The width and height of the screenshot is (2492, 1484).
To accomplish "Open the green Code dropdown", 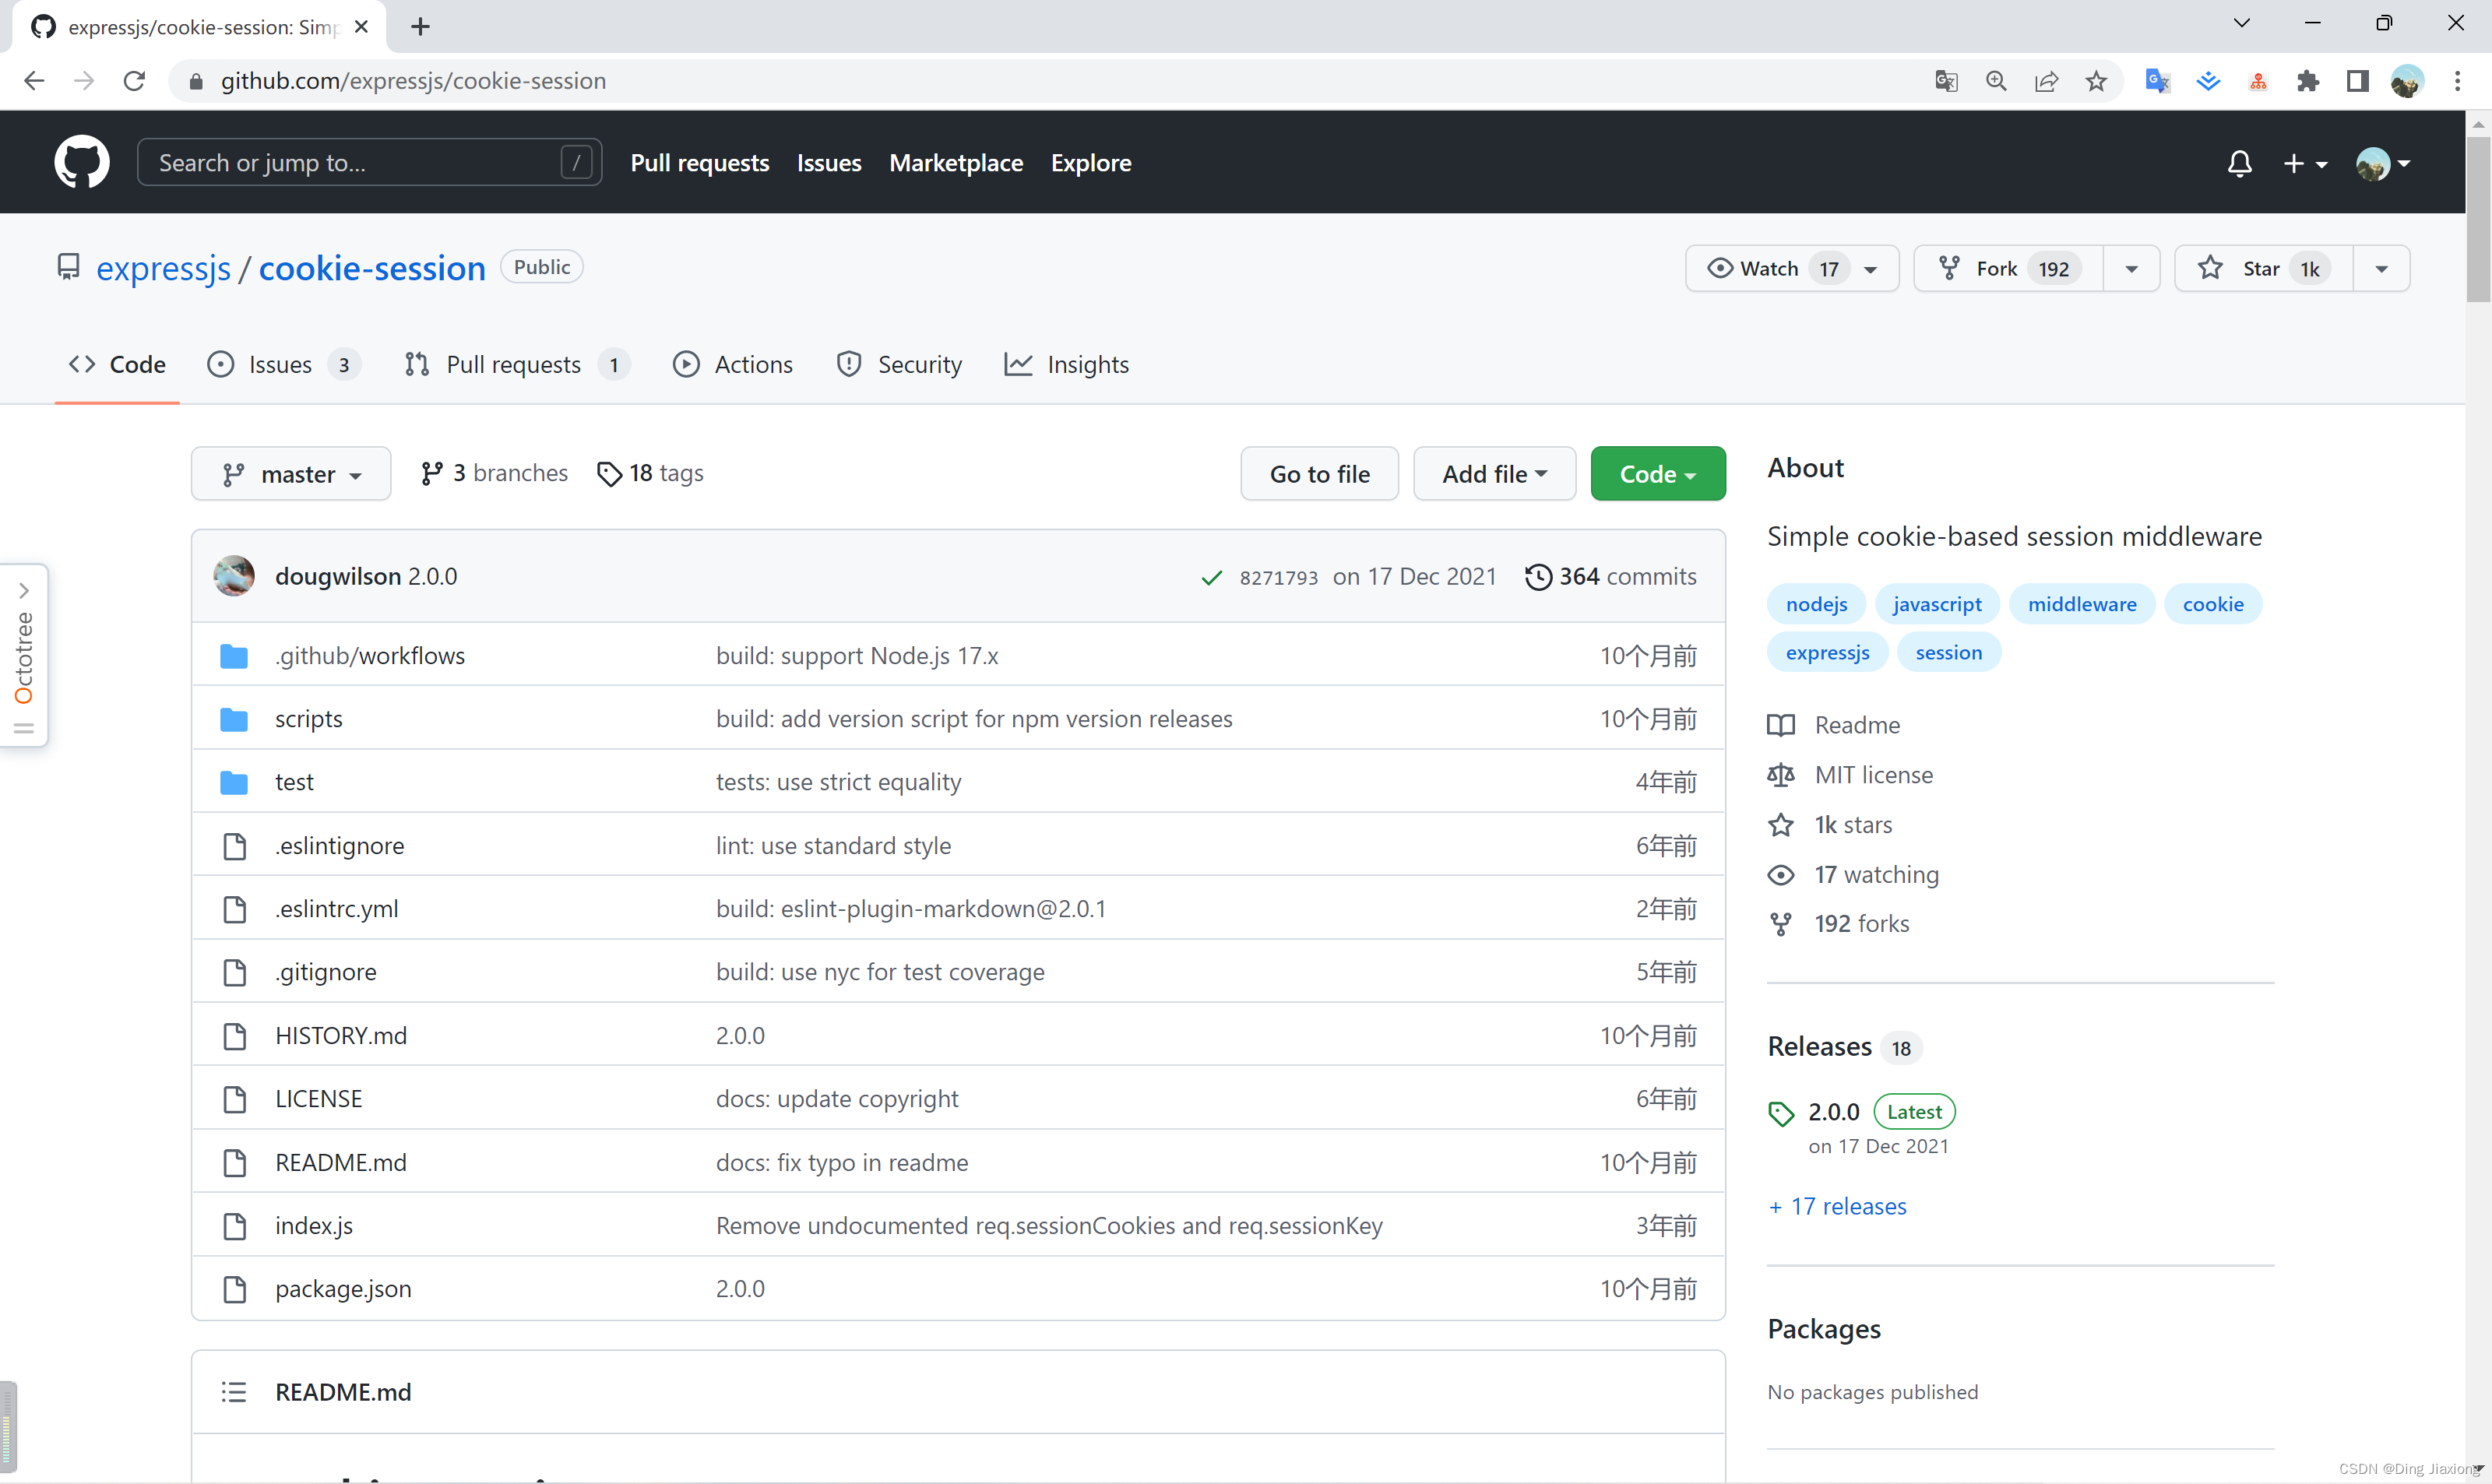I will click(1657, 473).
